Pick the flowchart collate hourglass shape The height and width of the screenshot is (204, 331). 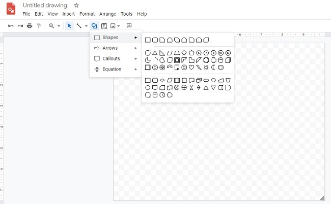click(191, 87)
